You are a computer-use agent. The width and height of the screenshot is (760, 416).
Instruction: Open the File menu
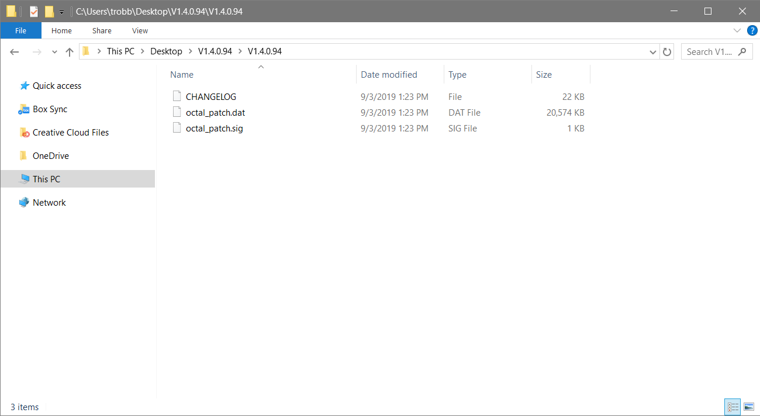(x=20, y=30)
